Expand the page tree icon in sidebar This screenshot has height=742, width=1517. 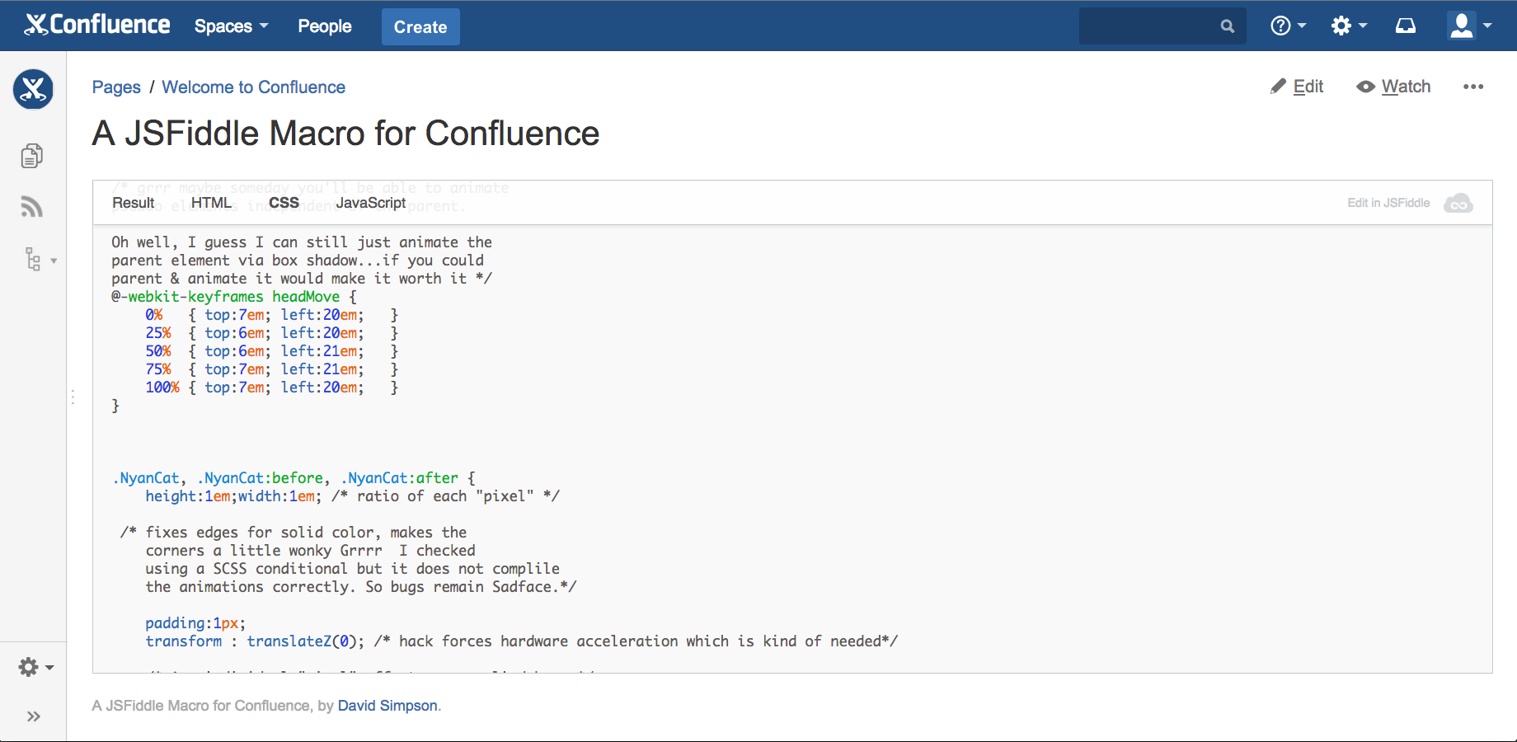40,260
